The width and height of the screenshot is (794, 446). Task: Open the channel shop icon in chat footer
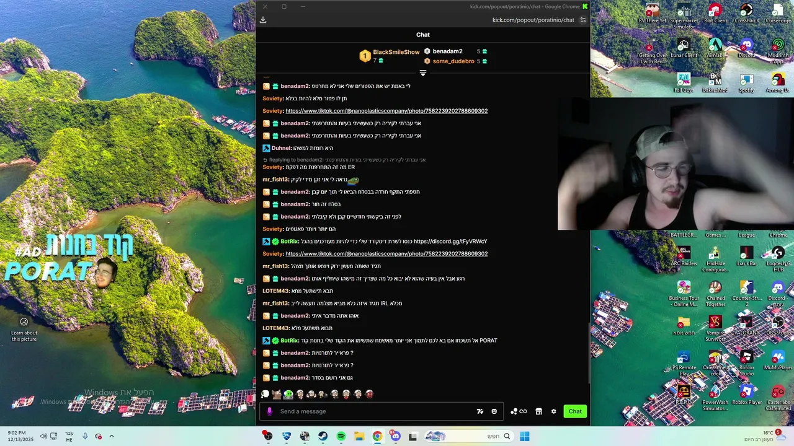(x=538, y=411)
